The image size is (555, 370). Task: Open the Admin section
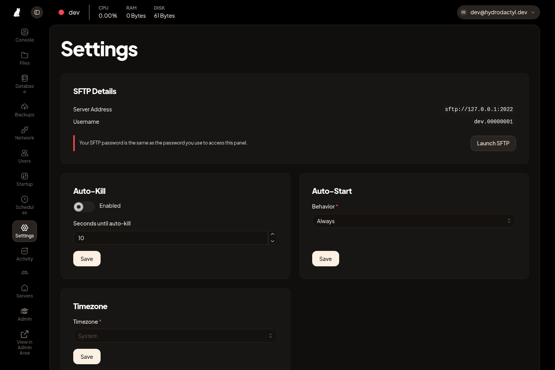25,314
